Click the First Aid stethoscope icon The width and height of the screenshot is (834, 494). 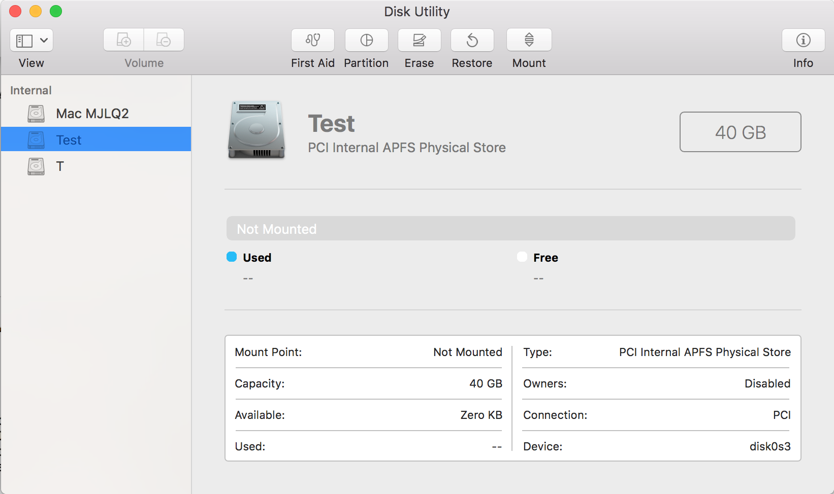(312, 40)
